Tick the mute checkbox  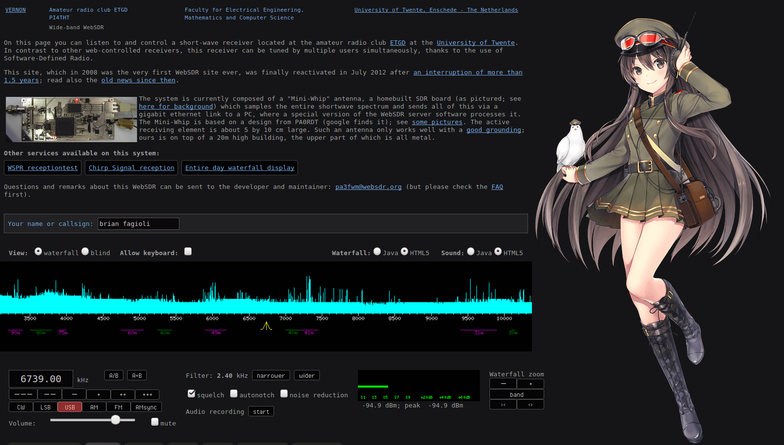[155, 422]
